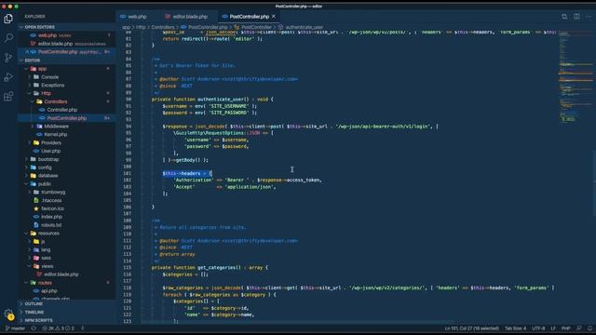Expand the sass folder

click(46, 258)
